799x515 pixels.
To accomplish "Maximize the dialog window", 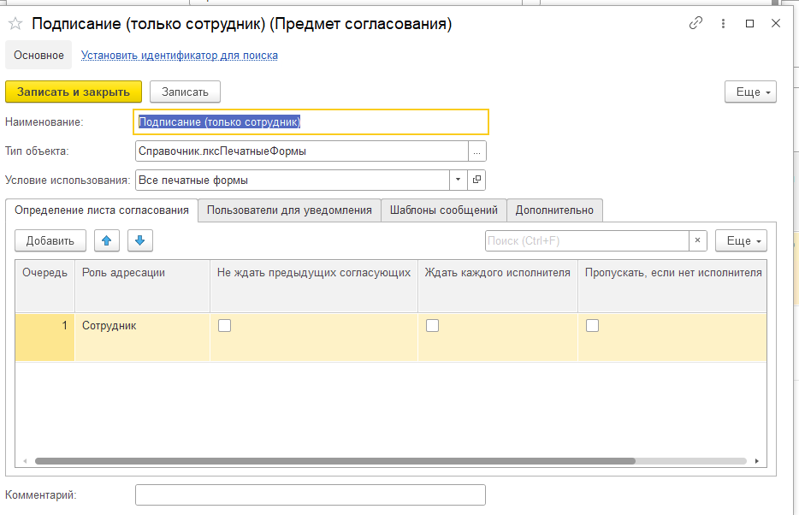I will 749,23.
